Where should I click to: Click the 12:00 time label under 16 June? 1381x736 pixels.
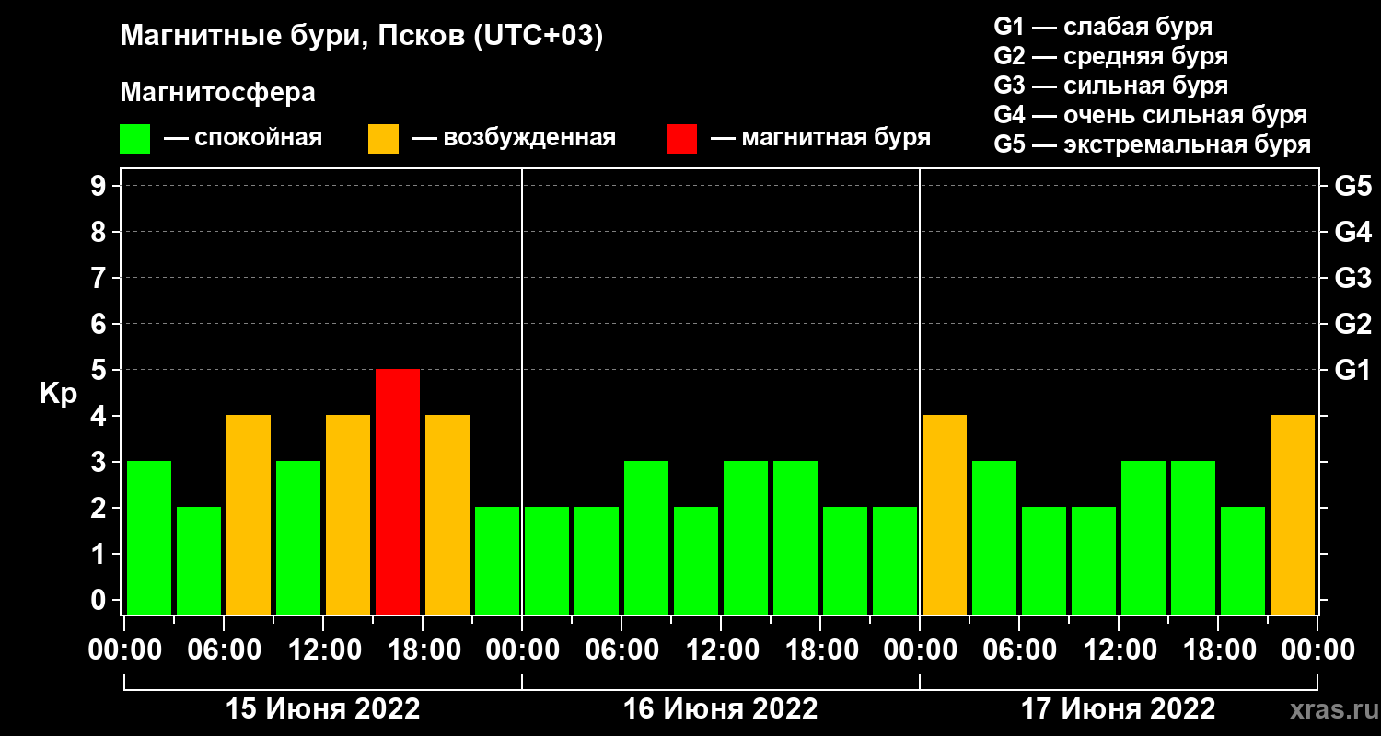click(x=721, y=650)
